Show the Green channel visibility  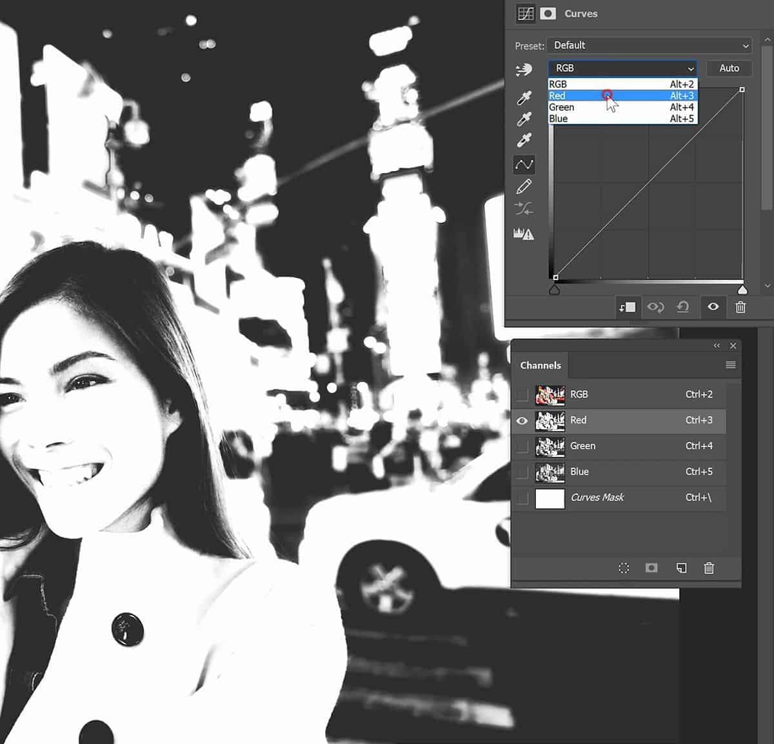pyautogui.click(x=522, y=446)
